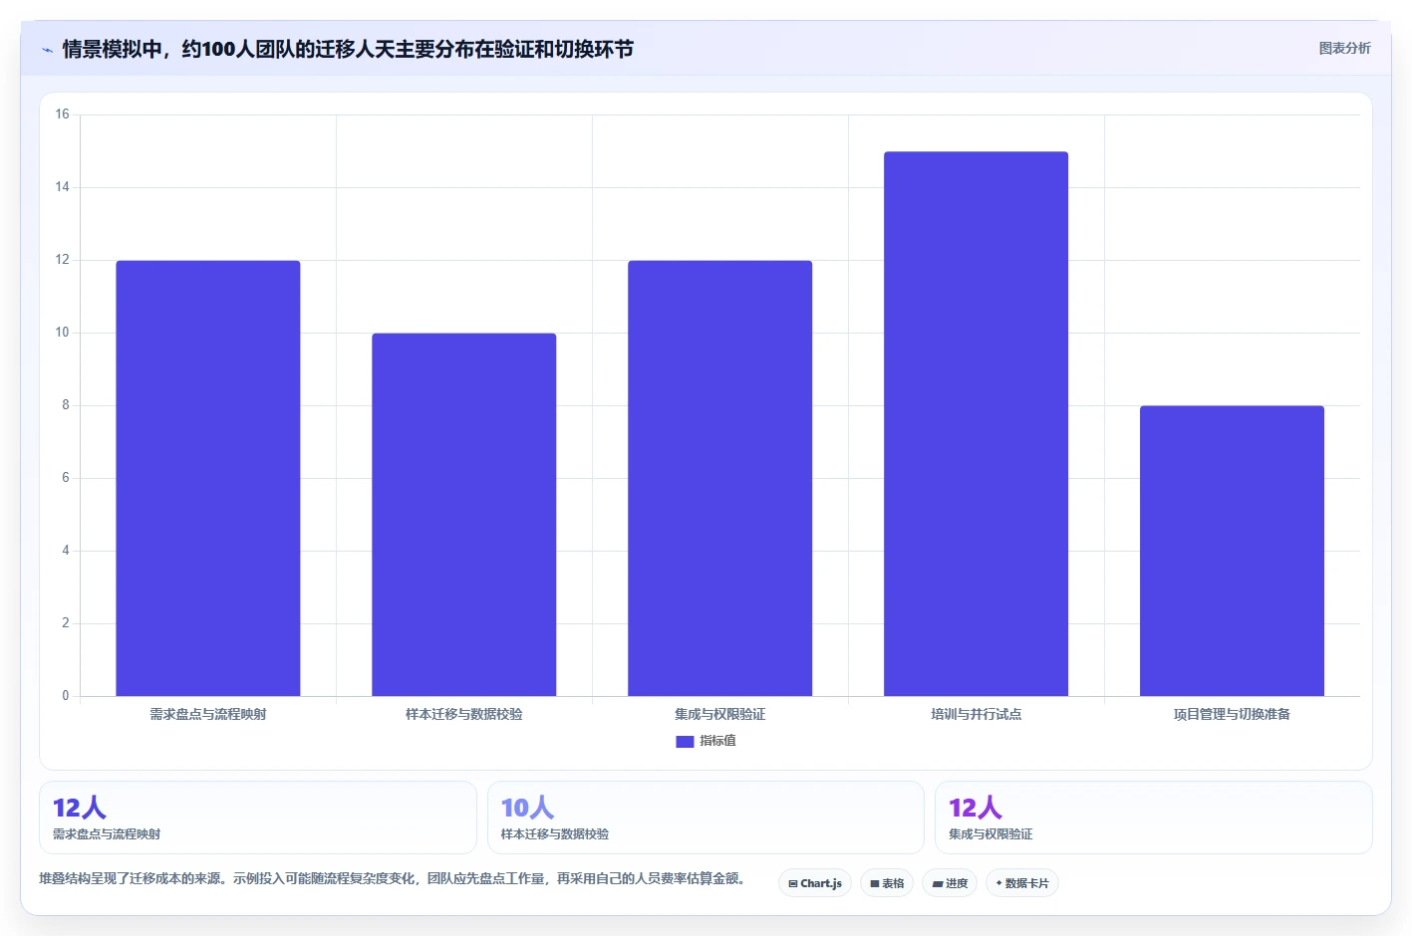Click the Chart.js tag
1412x936 pixels.
[x=815, y=883]
